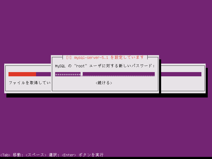
Task: Click the 続ける continue button
Action: pyautogui.click(x=104, y=83)
